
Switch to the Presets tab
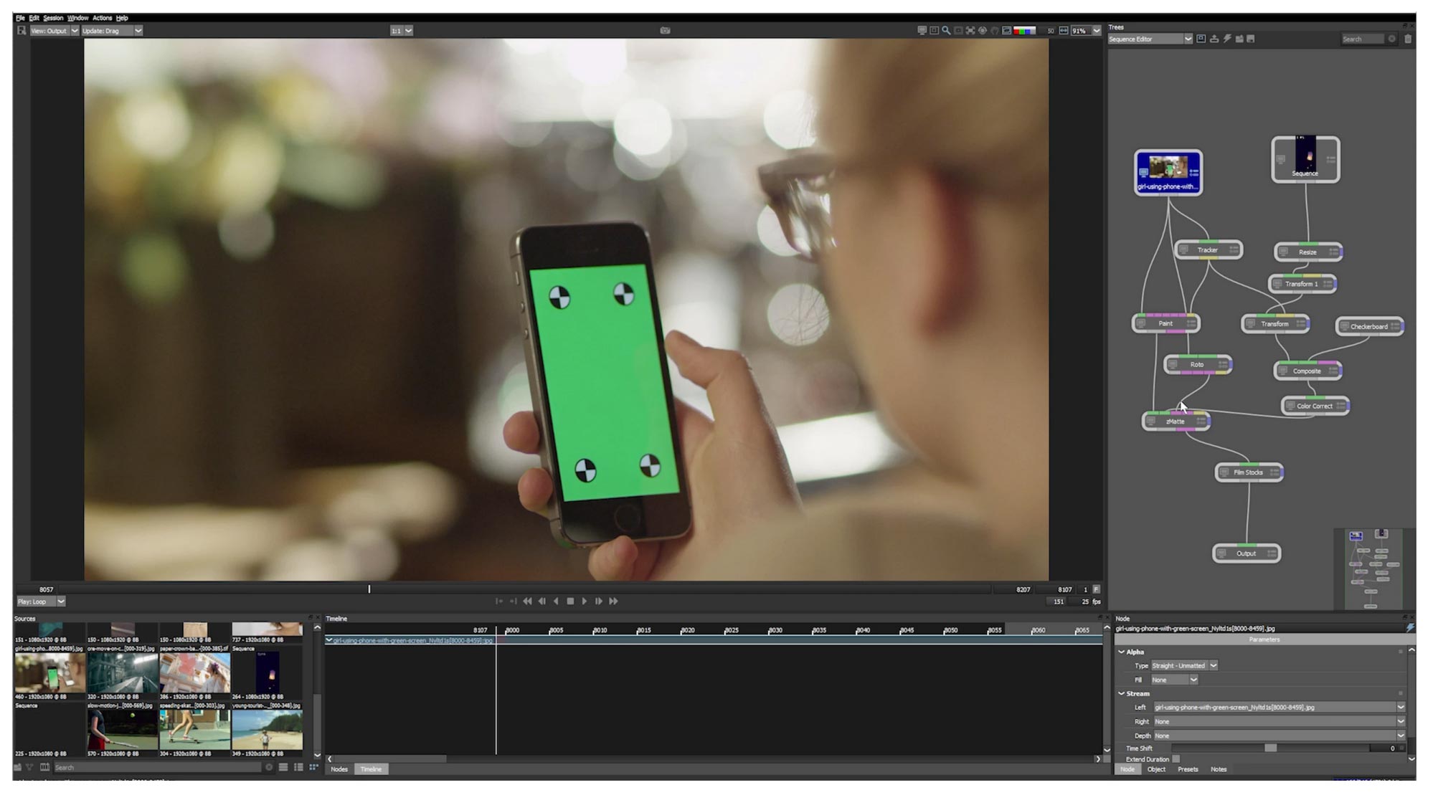click(1188, 770)
